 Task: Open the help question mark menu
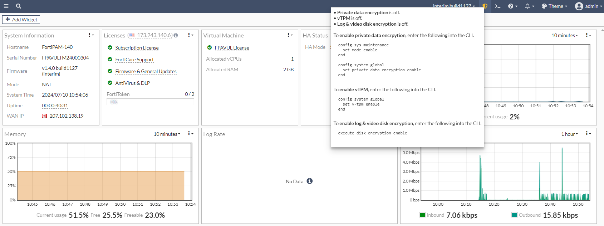click(512, 6)
